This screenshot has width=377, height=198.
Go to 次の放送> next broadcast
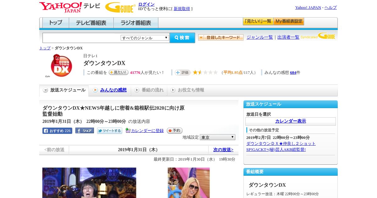pyautogui.click(x=223, y=150)
